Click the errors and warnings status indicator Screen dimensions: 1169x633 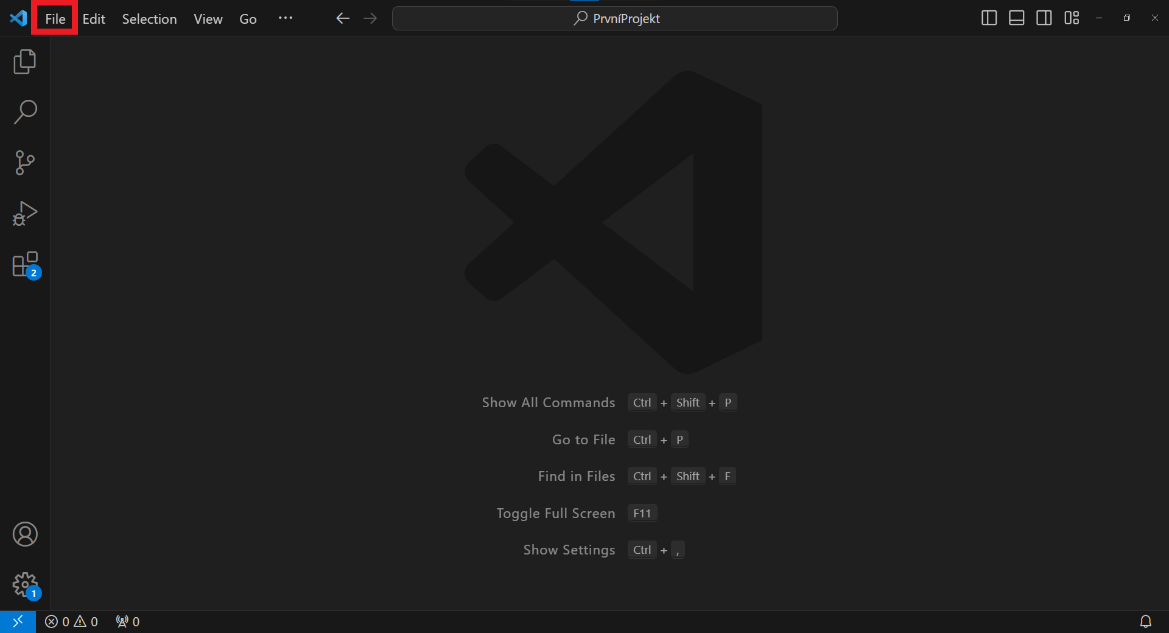point(71,621)
